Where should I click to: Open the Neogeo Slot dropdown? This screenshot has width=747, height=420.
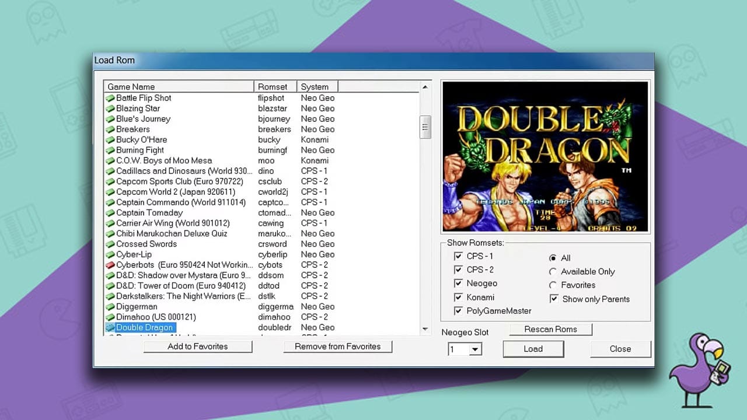[476, 349]
